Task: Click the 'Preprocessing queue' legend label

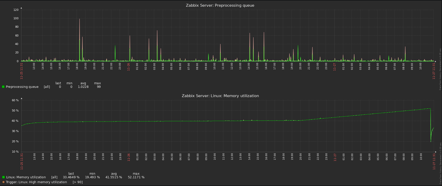Action: (x=22, y=87)
